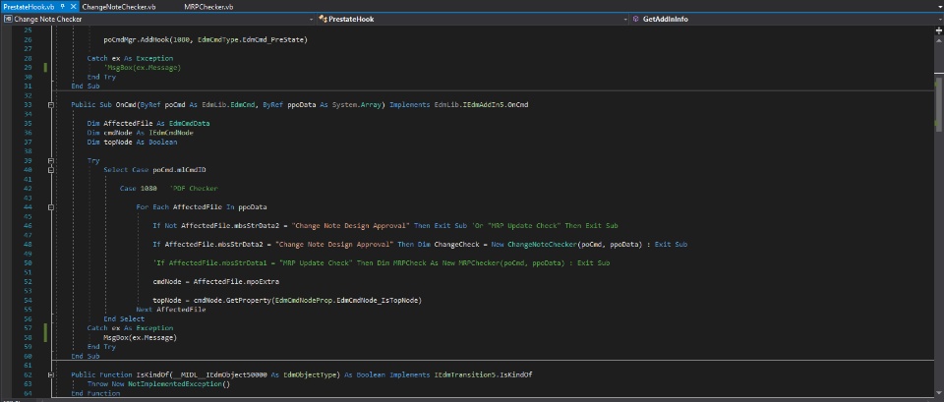Expand the PrestateHook class dropdown
944x402 pixels.
[x=623, y=19]
